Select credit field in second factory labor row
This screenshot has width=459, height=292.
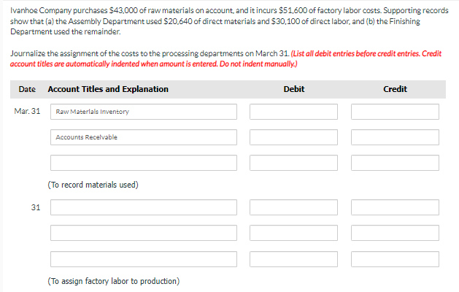395,233
